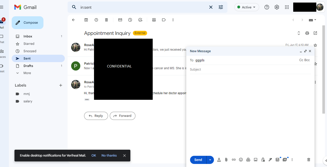Viewport: 327px width, 167px height.
Task: Click the To field containing gggds
Action: coord(244,60)
